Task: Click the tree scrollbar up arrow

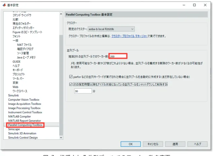Action: tap(61, 14)
